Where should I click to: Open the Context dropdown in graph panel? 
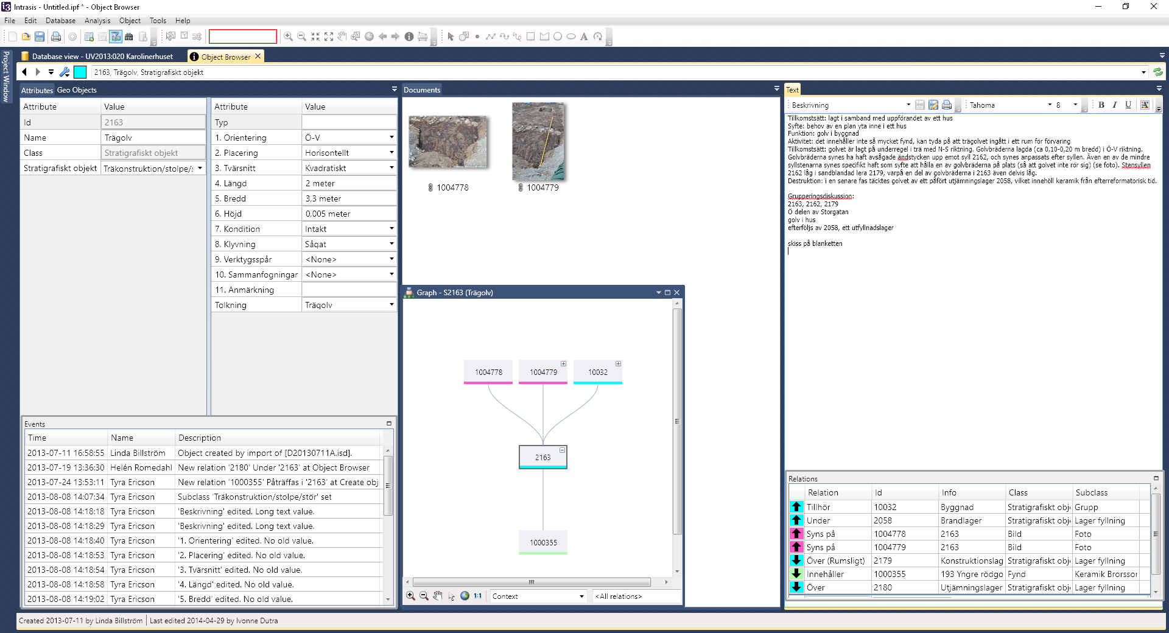coord(581,596)
